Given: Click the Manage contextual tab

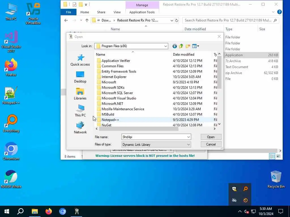Looking at the screenshot, I should [142, 5].
